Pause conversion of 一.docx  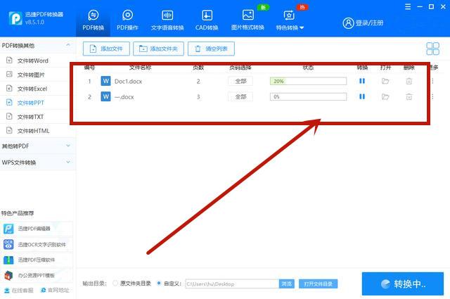tap(362, 97)
